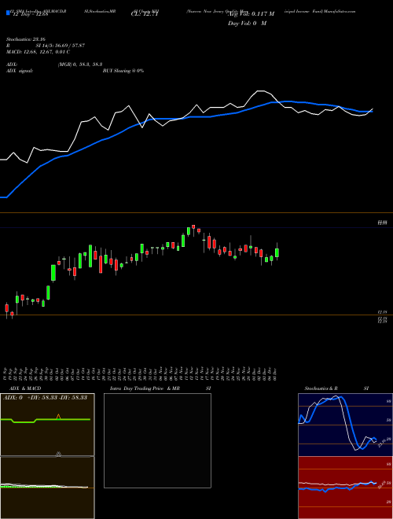Image resolution: width=393 pixels, height=519 pixels.
Task: Open the empty intraday trading price panel
Action: 157,440
